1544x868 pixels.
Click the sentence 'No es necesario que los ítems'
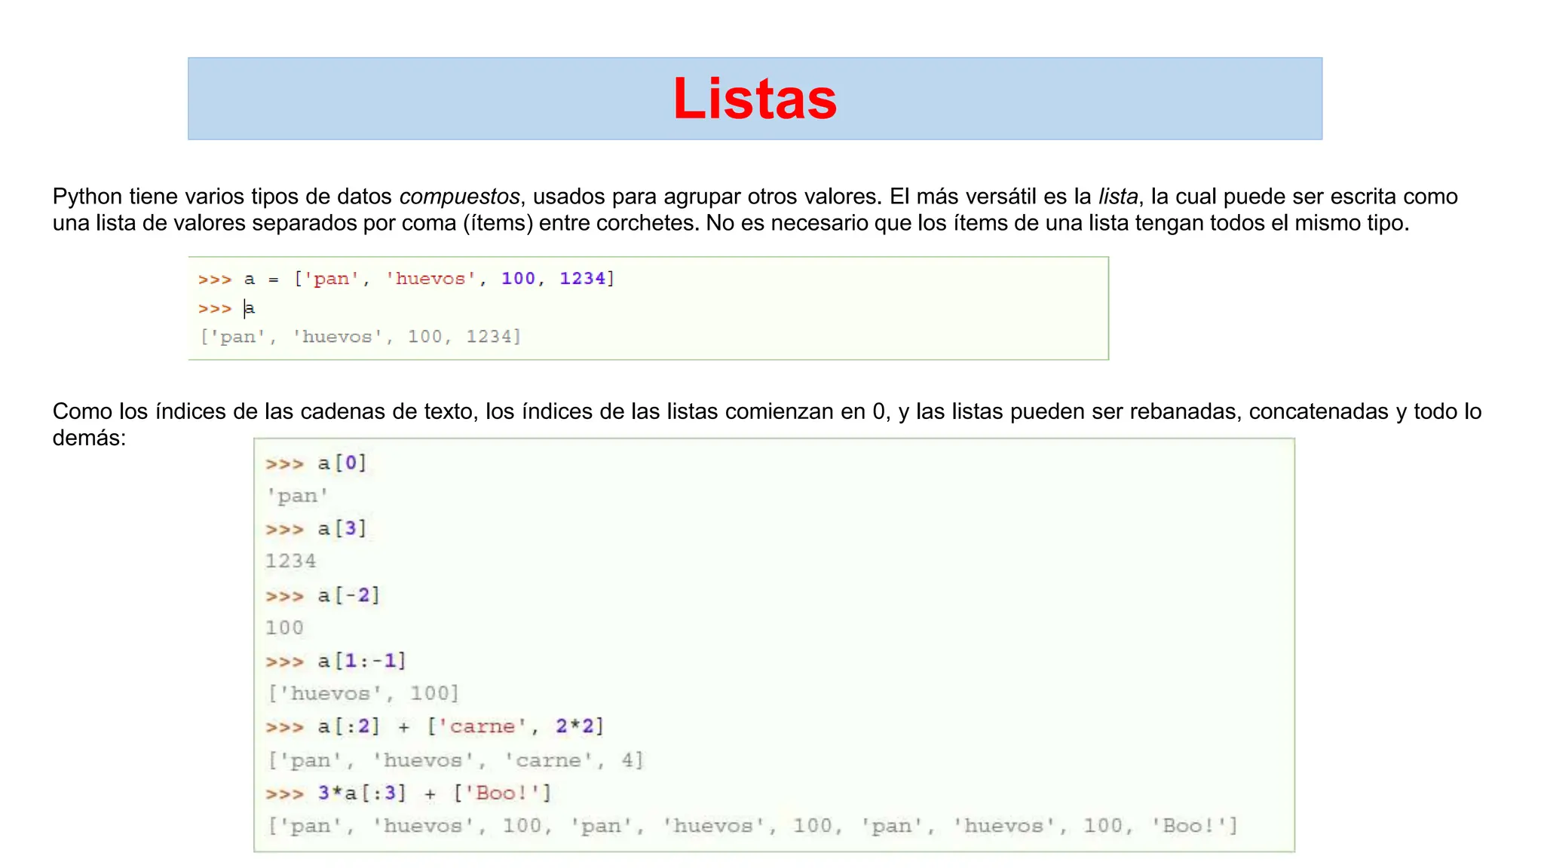[x=1058, y=223]
